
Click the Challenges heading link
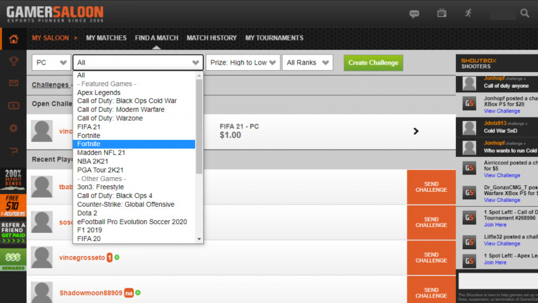pos(50,85)
